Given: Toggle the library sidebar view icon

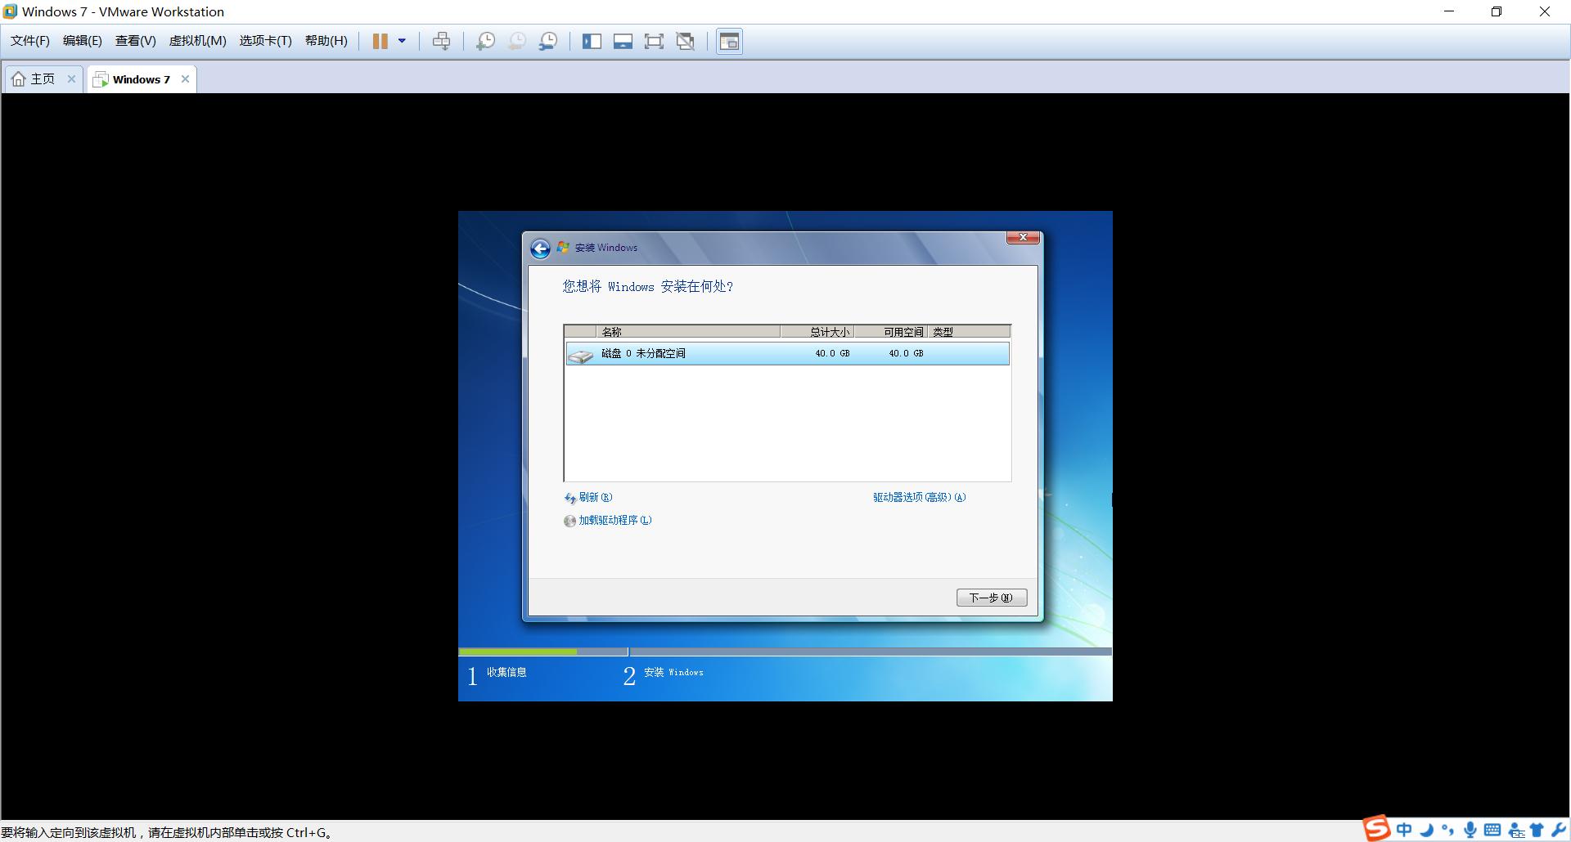Looking at the screenshot, I should pos(592,41).
